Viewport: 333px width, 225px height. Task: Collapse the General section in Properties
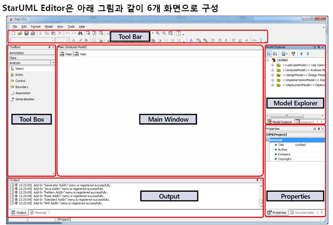(x=267, y=140)
